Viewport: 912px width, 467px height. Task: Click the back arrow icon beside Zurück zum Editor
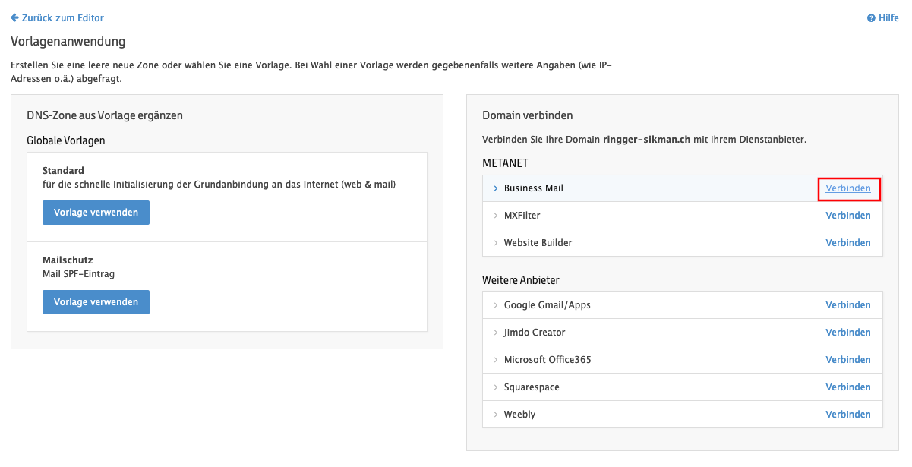(x=14, y=17)
